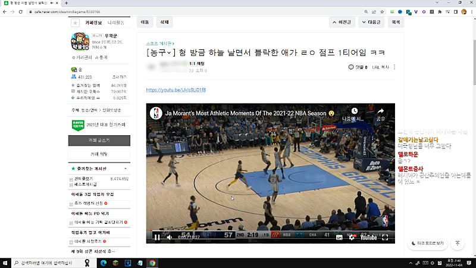Click the Watch Later clock icon

point(354,111)
